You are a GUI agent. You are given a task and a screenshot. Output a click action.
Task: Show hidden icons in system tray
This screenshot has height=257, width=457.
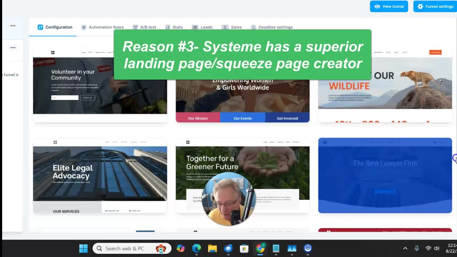pos(405,248)
